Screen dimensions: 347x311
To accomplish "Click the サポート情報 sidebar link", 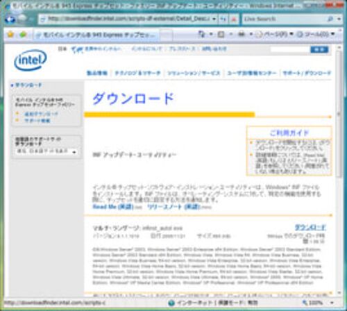I will point(37,121).
